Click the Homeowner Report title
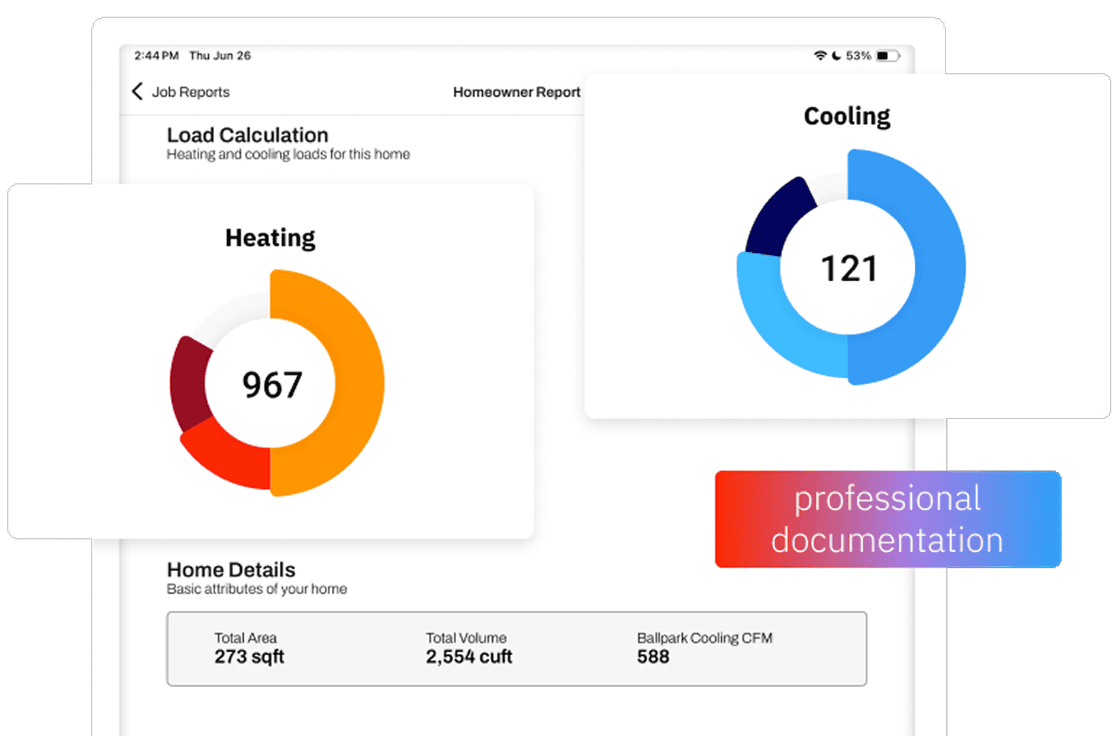Viewport: 1120px width, 745px height. click(x=516, y=92)
